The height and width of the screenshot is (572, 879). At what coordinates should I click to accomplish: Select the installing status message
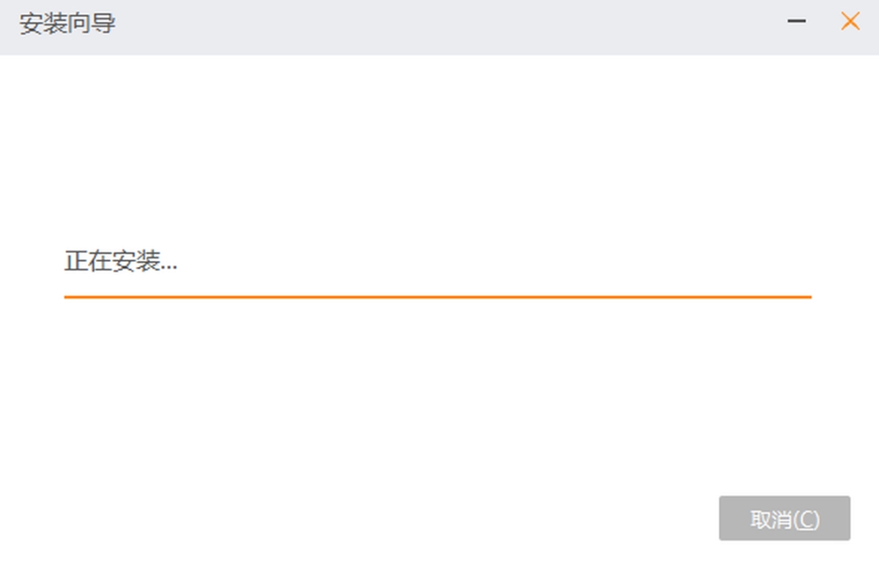[122, 262]
